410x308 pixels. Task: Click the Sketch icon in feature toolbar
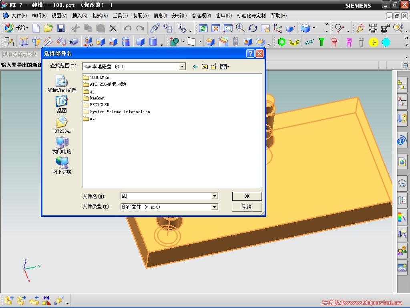pos(9,42)
